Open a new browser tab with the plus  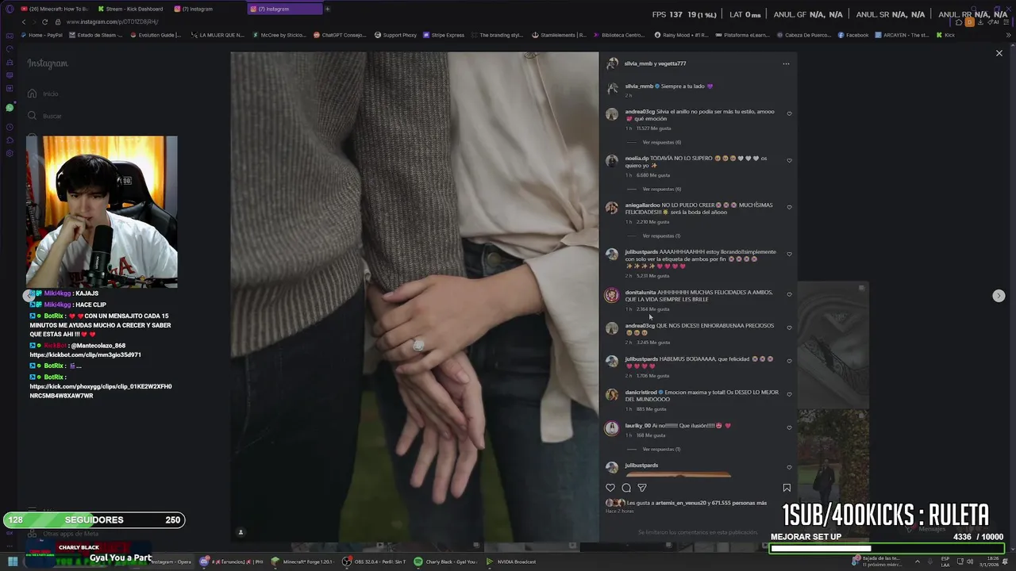tap(327, 9)
